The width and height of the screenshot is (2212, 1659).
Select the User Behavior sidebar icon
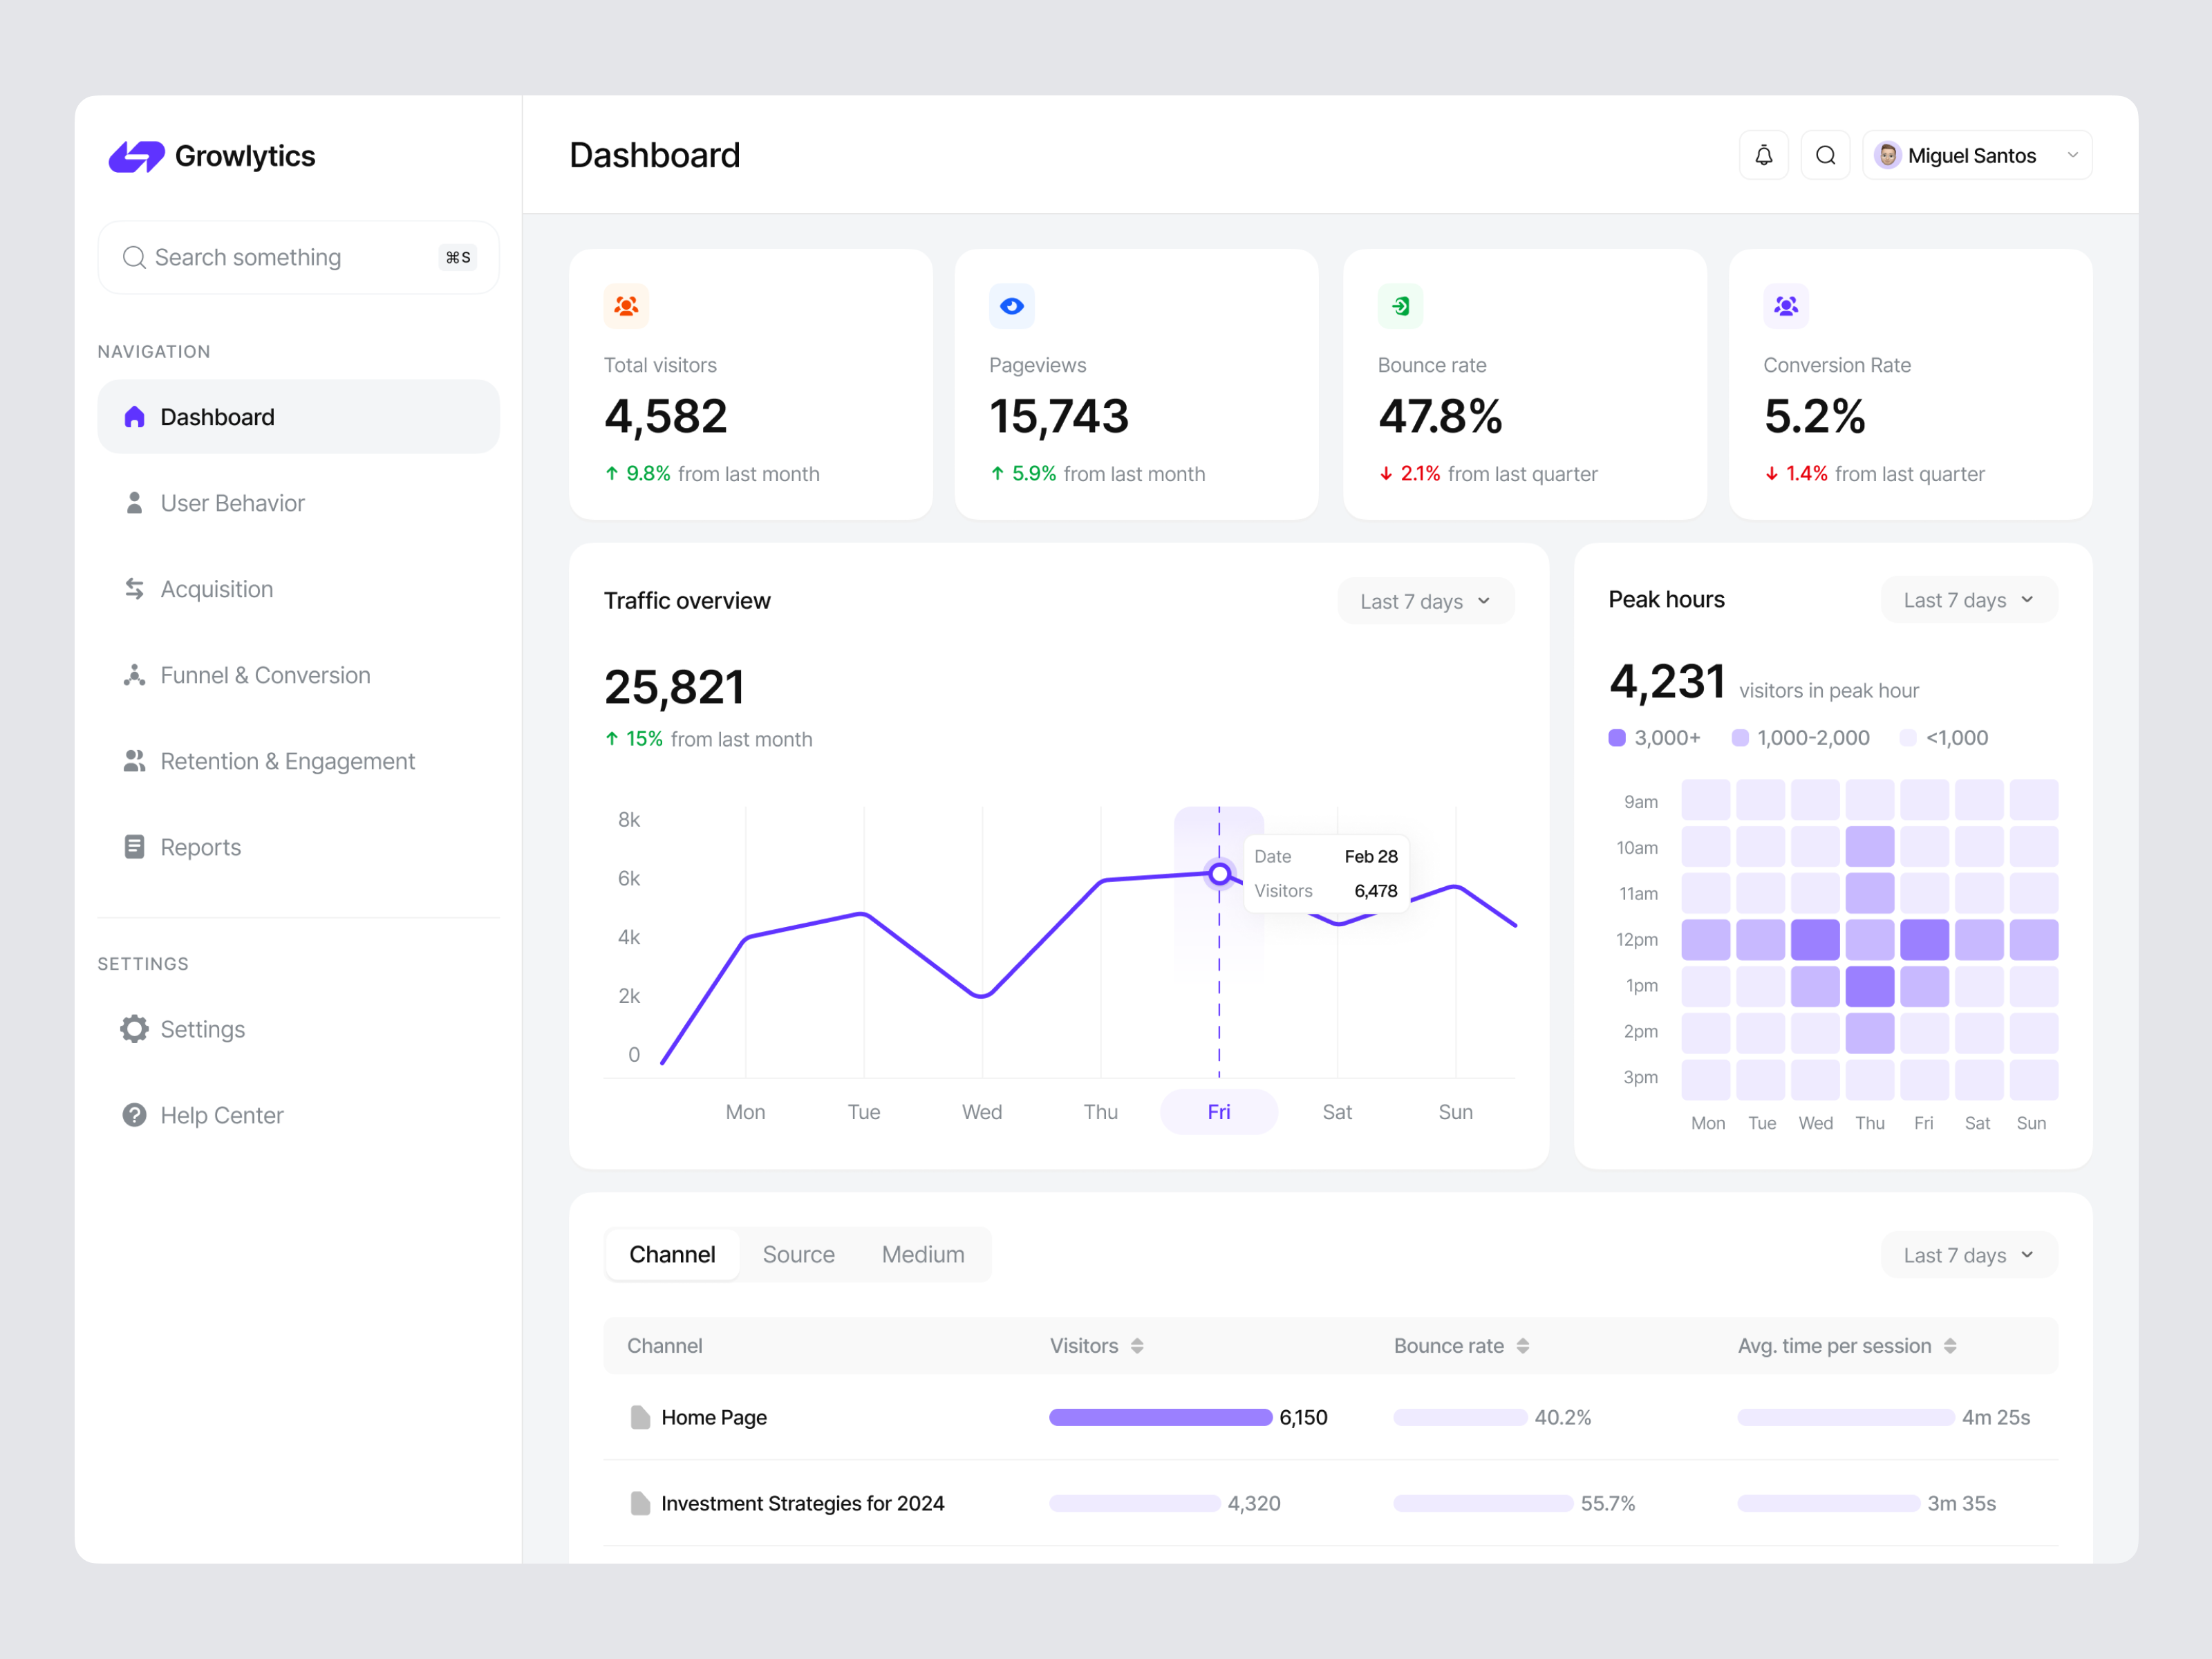134,502
